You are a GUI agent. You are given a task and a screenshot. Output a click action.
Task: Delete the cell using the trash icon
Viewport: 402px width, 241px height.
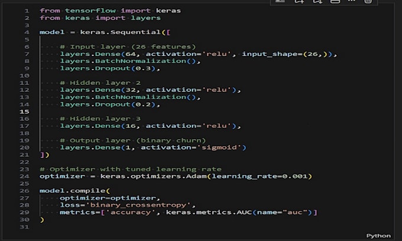368,1
